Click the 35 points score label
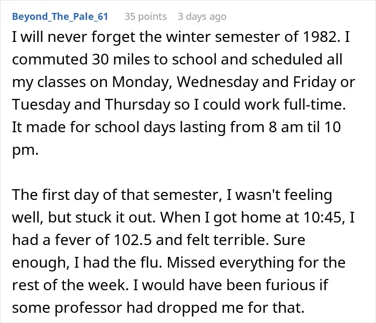This screenshot has height=323, width=376. [x=146, y=17]
